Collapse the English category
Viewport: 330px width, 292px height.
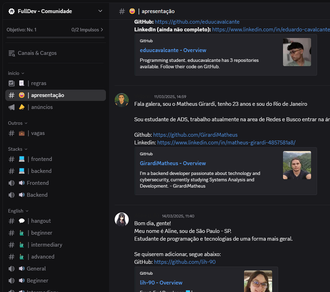[18, 211]
